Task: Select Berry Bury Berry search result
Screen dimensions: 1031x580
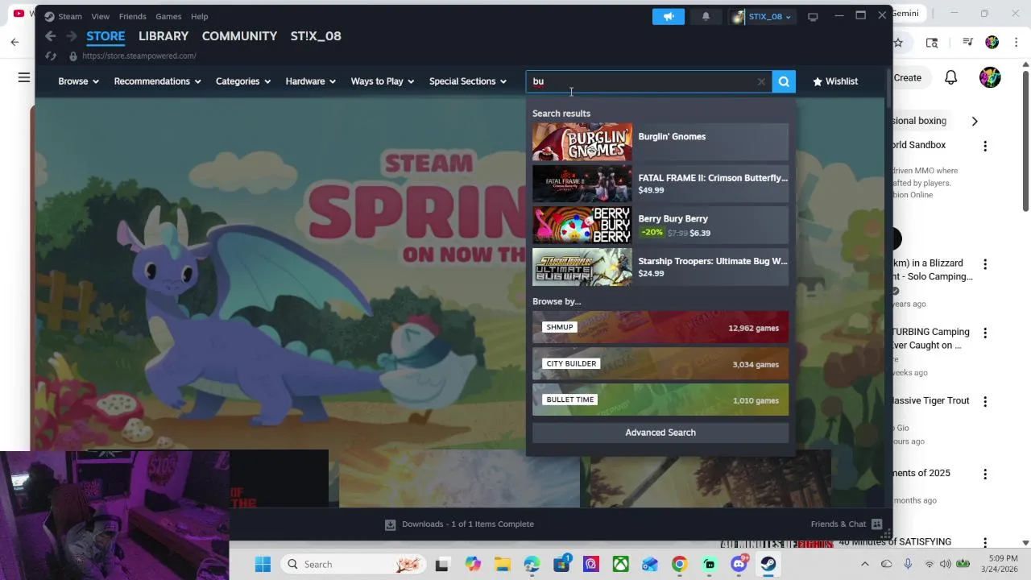Action: coord(660,225)
